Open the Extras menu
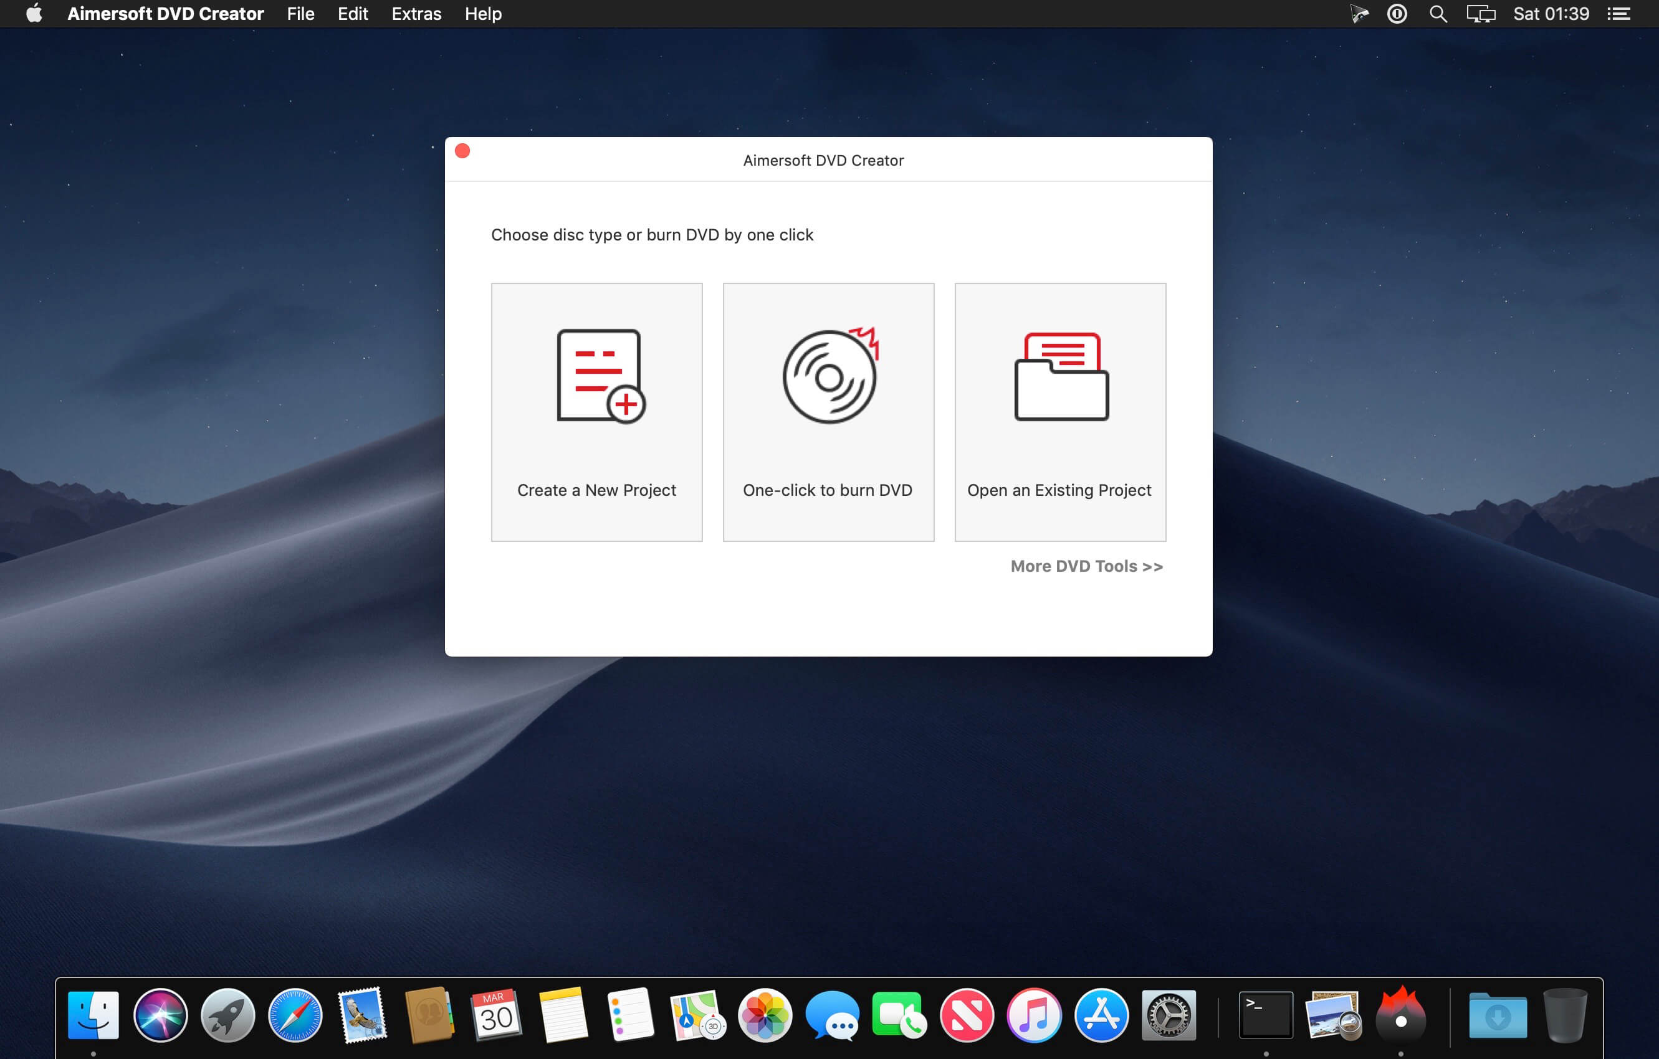Image resolution: width=1659 pixels, height=1059 pixels. click(416, 14)
